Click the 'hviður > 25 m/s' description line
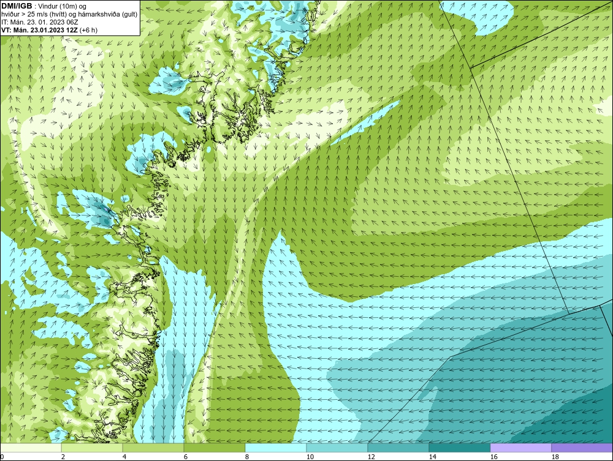613x461 pixels. coord(69,14)
